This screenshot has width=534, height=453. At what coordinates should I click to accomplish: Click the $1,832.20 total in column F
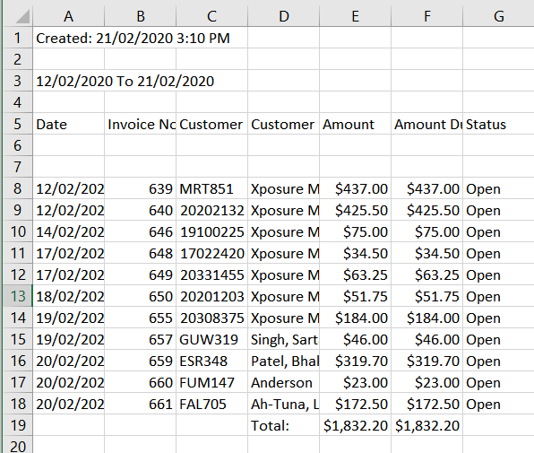[427, 425]
